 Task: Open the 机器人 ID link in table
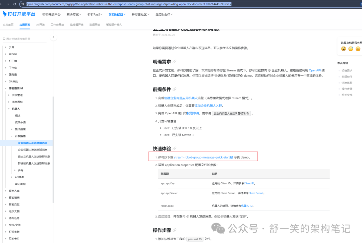247,206
